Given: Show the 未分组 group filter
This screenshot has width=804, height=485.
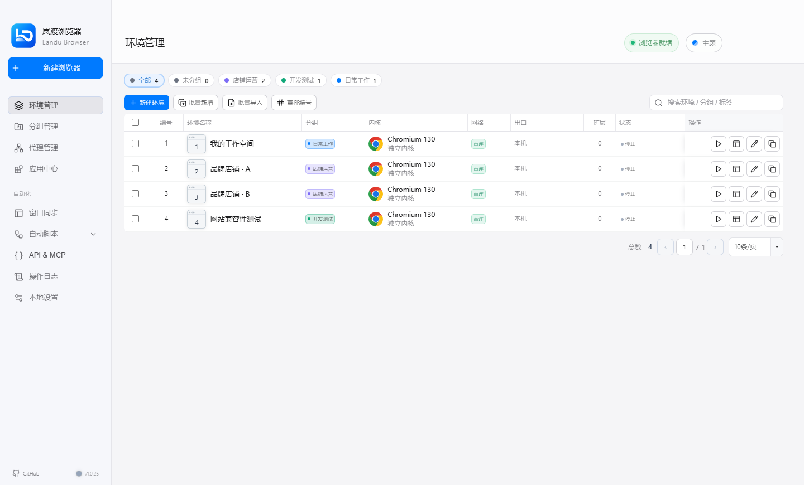Looking at the screenshot, I should pos(192,80).
